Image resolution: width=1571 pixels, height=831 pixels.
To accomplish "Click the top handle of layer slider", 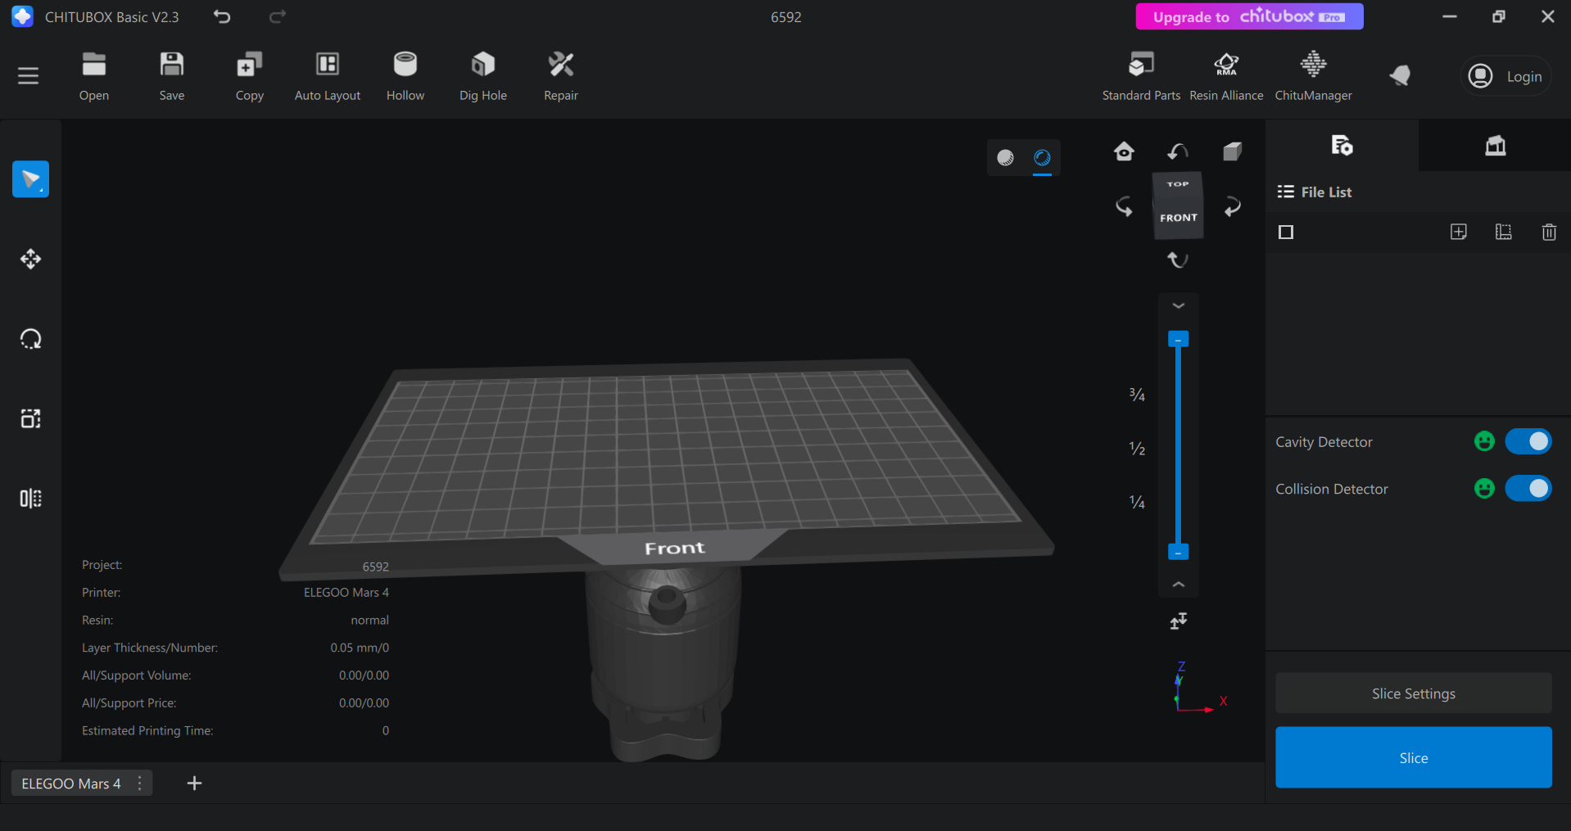I will tap(1178, 339).
